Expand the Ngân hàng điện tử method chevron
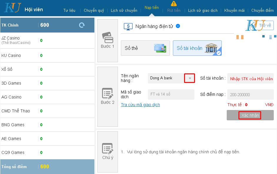The image size is (277, 174). click(x=178, y=26)
